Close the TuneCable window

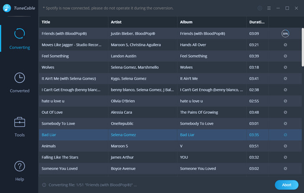296,8
